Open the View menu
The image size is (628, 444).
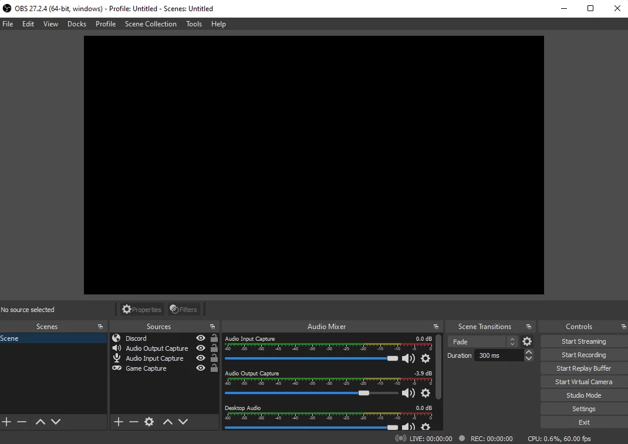tap(50, 24)
